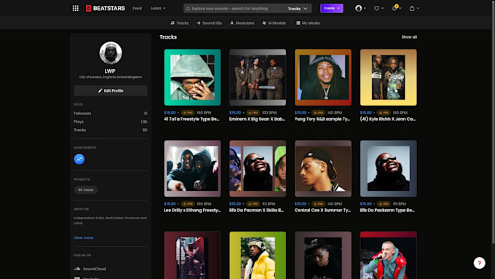Click the 86 Tracks products chip
This screenshot has width=495, height=279.
(86, 189)
